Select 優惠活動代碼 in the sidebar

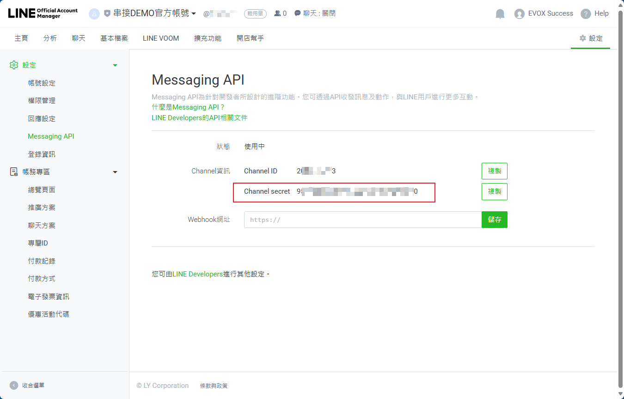[49, 314]
